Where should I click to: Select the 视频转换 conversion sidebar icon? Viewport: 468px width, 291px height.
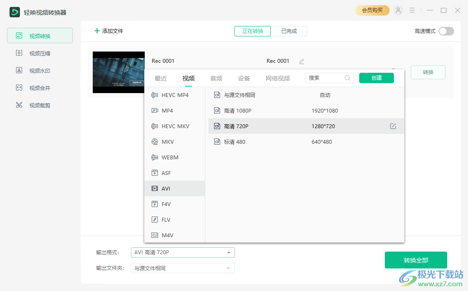click(x=39, y=36)
